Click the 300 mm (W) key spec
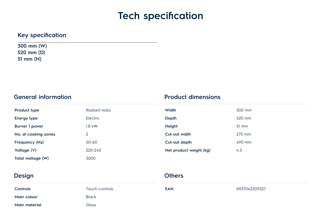Viewport: 321px width, 219px height. tap(32, 46)
